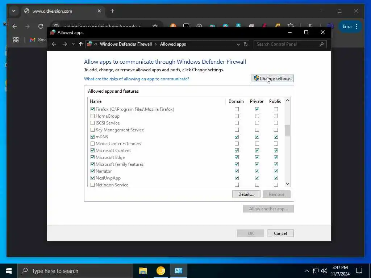This screenshot has height=278, width=371.
Task: Refresh the Allowed apps control panel
Action: (x=246, y=45)
